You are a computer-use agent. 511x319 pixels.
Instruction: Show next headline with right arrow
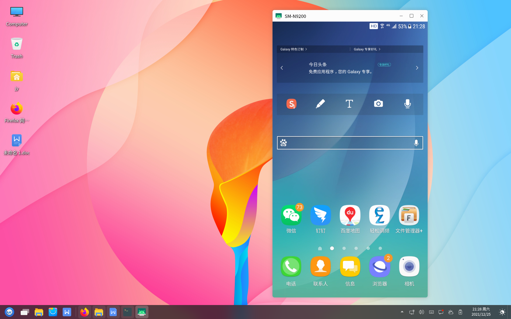pos(417,68)
